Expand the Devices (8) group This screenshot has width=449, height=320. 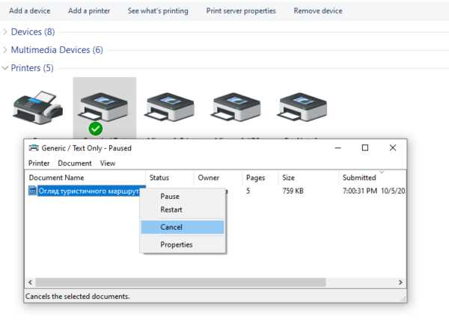[5, 31]
